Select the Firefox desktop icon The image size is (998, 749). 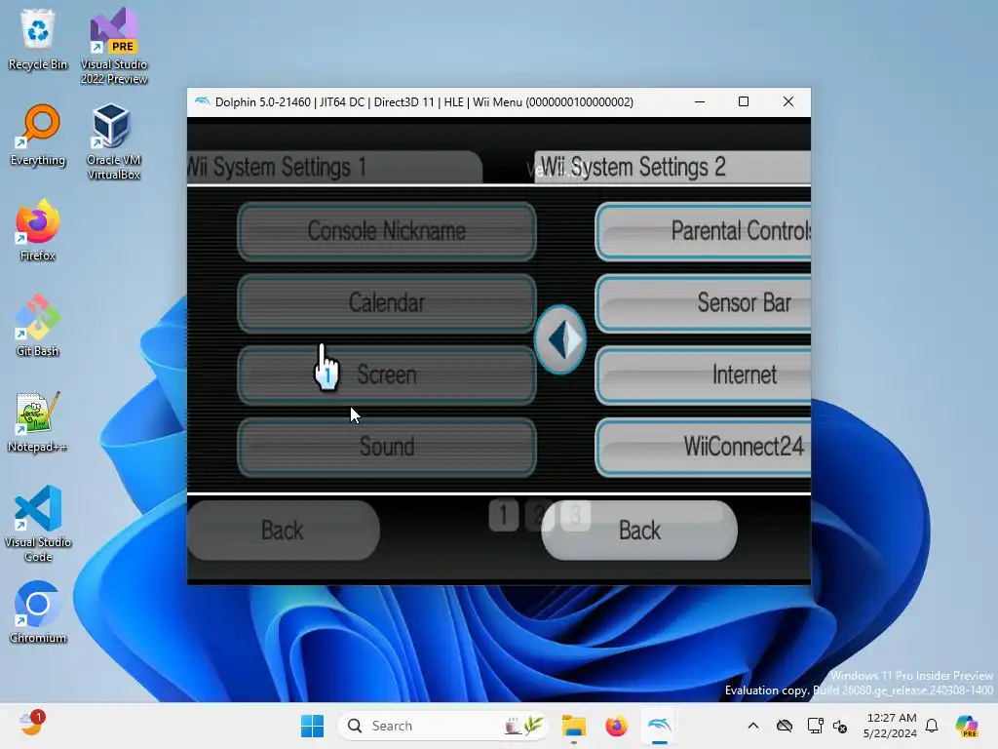pos(38,230)
